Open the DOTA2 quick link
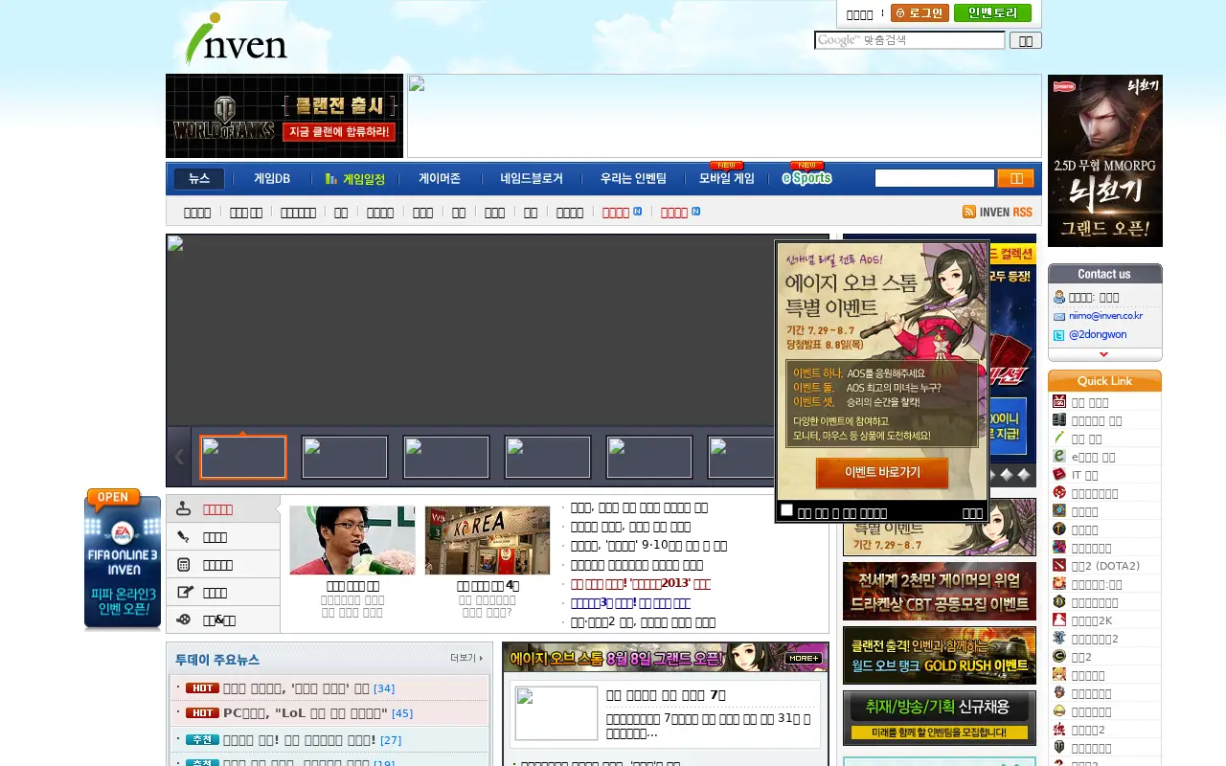 (1105, 565)
